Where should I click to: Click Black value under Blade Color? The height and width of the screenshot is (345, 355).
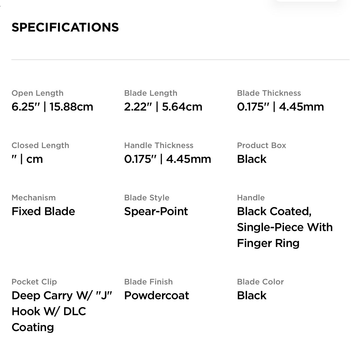coord(252,296)
